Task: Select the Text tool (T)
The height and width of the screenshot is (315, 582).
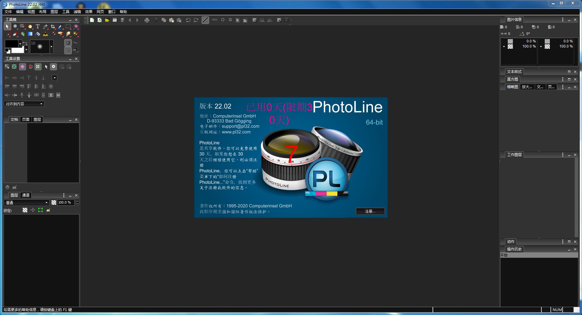Action: click(38, 27)
